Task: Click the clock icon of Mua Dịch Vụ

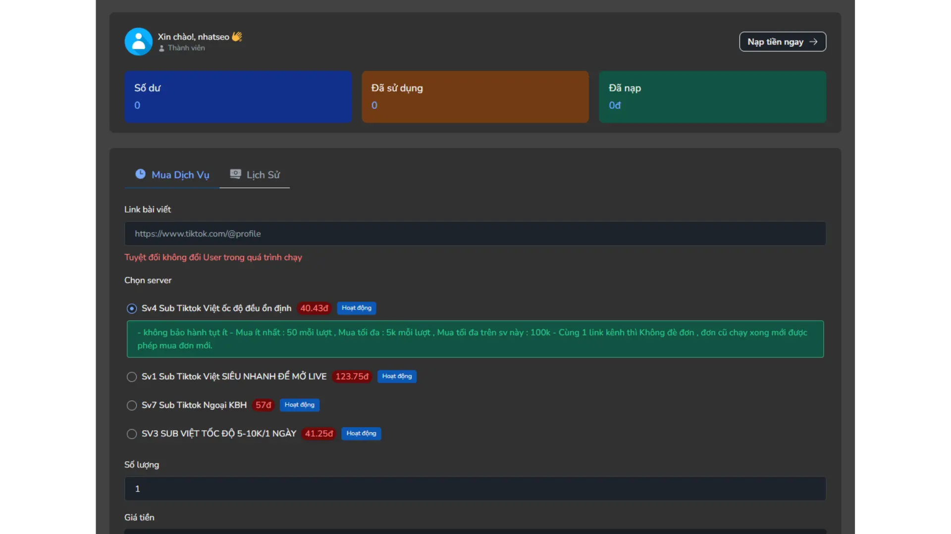Action: tap(141, 174)
